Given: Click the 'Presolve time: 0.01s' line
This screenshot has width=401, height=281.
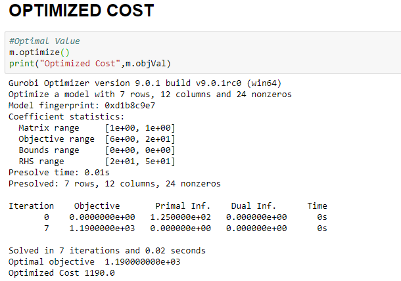Looking at the screenshot, I should tap(59, 173).
